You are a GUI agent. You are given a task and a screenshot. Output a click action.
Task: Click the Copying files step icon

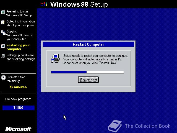tap(3, 32)
